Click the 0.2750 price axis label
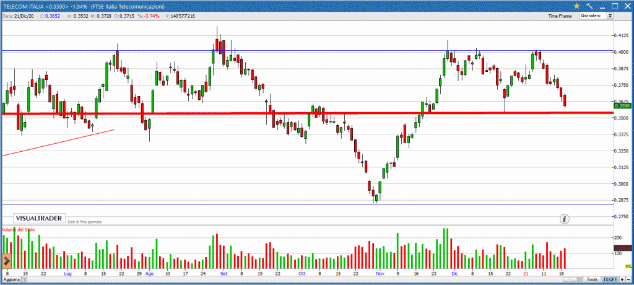 622,217
